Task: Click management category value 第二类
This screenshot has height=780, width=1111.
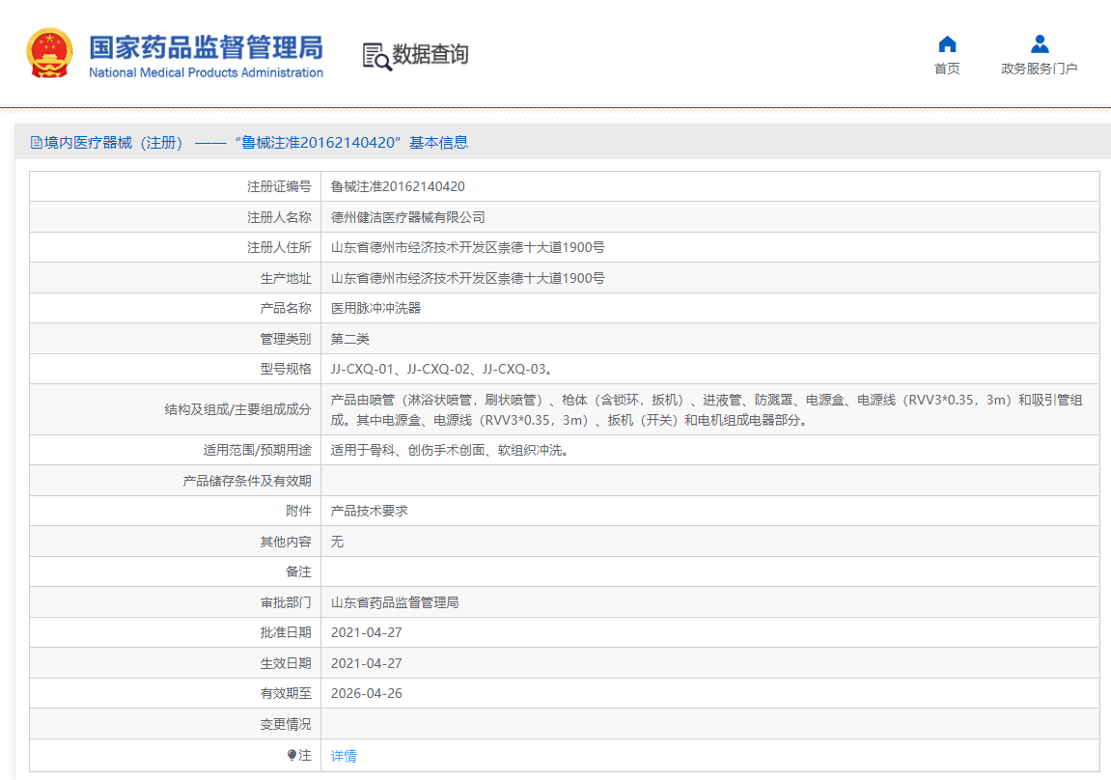Action: coord(350,339)
